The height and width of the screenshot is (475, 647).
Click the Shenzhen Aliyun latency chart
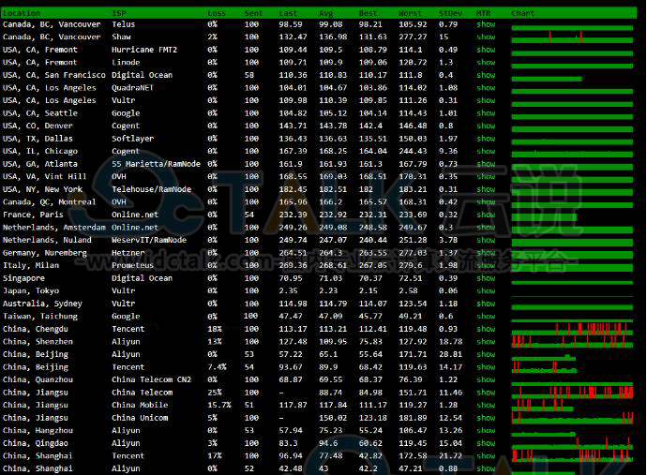pos(572,342)
